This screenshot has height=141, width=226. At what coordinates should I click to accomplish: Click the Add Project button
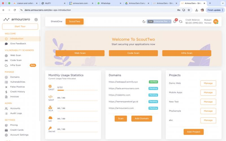194,132
